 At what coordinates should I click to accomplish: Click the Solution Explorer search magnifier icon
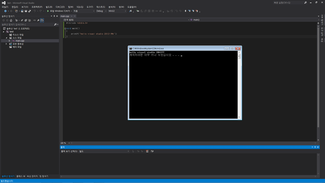[x=55, y=24]
